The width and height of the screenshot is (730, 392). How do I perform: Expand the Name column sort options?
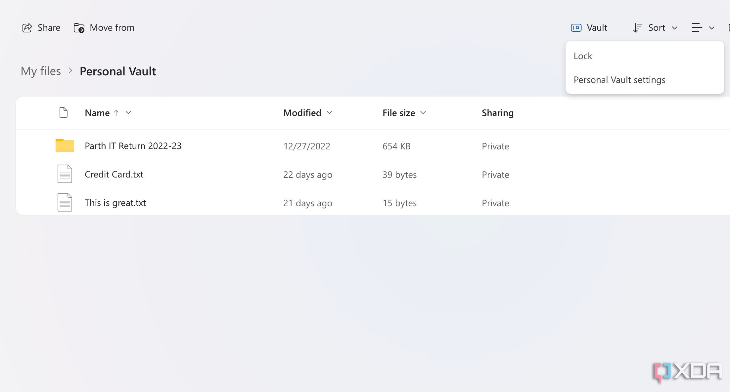pyautogui.click(x=128, y=112)
